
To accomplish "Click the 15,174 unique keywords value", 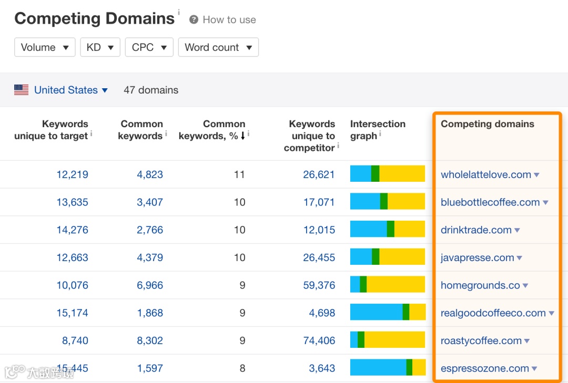I will click(72, 313).
